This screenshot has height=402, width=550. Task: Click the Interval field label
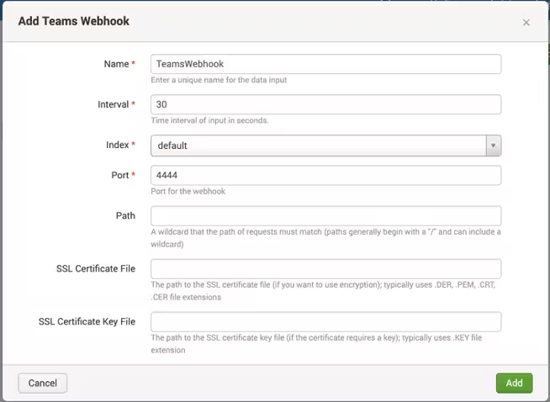[x=114, y=104]
